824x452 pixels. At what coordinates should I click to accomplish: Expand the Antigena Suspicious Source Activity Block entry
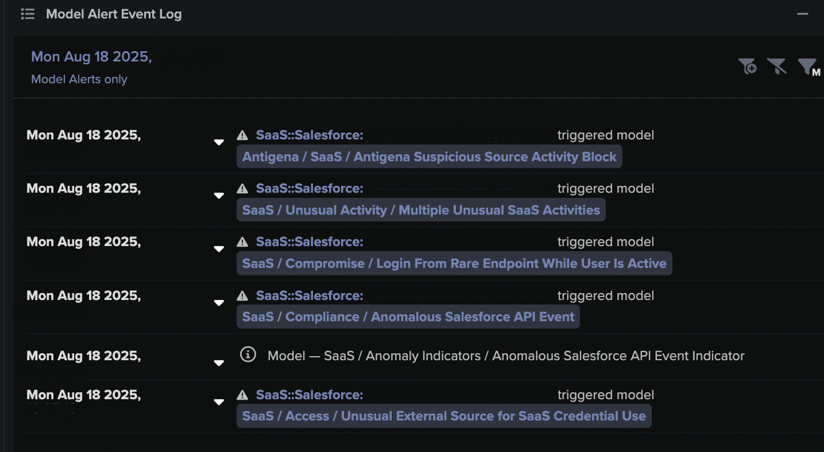pyautogui.click(x=219, y=142)
